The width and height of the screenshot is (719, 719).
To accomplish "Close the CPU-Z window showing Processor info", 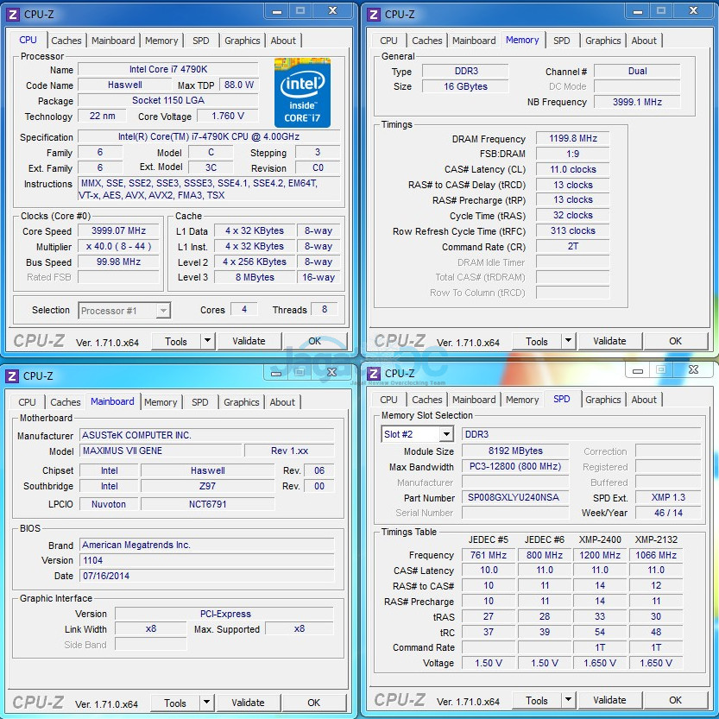I will (331, 11).
